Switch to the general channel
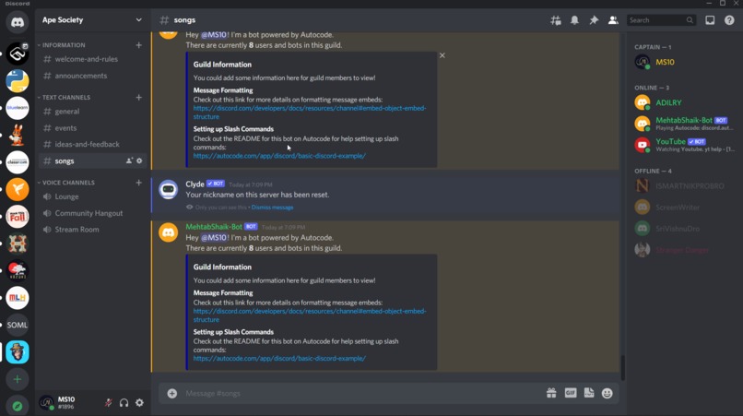This screenshot has width=743, height=416. (92, 112)
